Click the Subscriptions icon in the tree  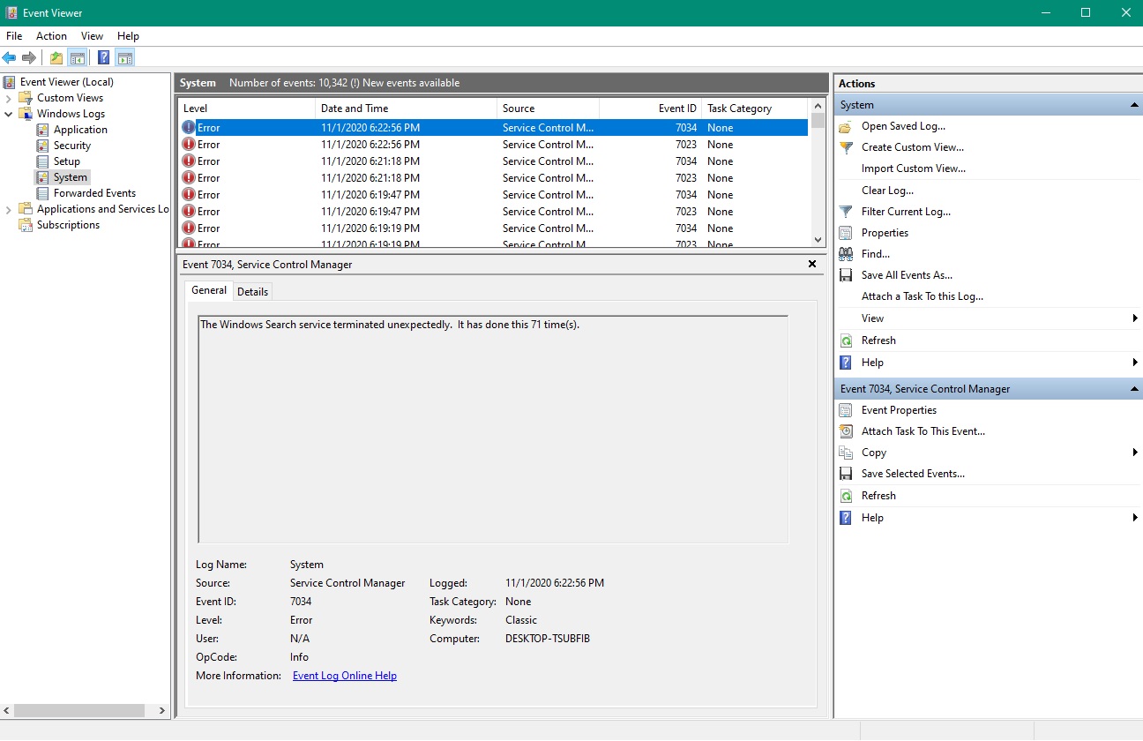tap(26, 225)
